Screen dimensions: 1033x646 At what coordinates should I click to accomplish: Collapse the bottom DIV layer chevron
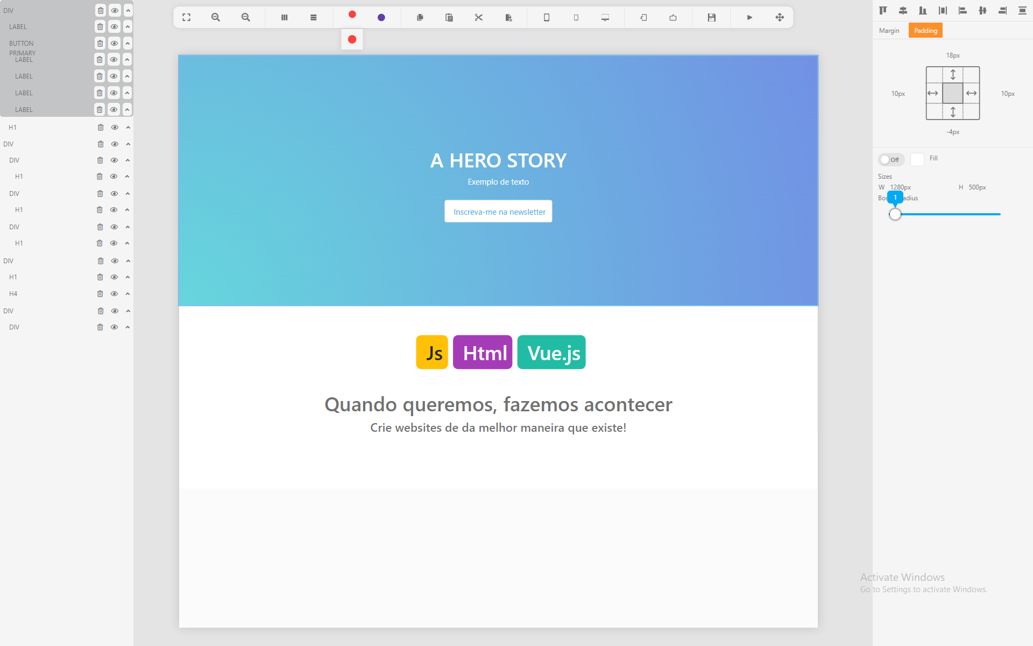[128, 327]
